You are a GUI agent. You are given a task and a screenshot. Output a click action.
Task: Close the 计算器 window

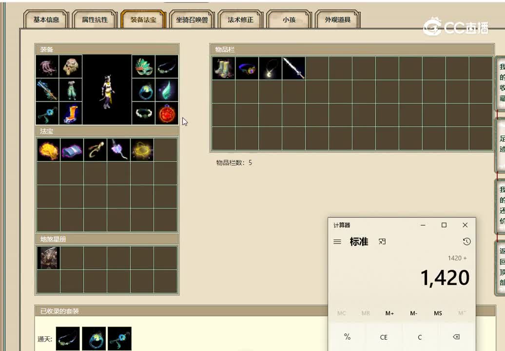tap(465, 225)
